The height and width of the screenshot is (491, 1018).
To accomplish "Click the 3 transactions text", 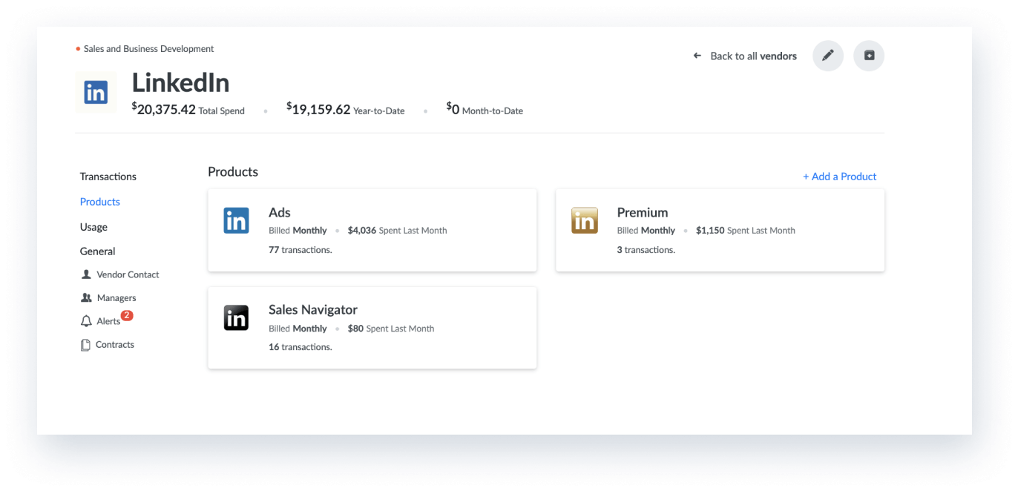I will click(646, 250).
